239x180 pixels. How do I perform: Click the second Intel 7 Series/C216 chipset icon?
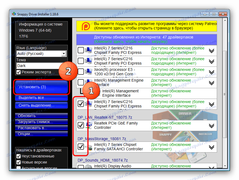pos(88,61)
